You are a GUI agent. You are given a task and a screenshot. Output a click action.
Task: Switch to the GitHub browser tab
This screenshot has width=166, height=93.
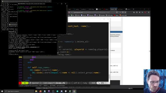coord(128,9)
